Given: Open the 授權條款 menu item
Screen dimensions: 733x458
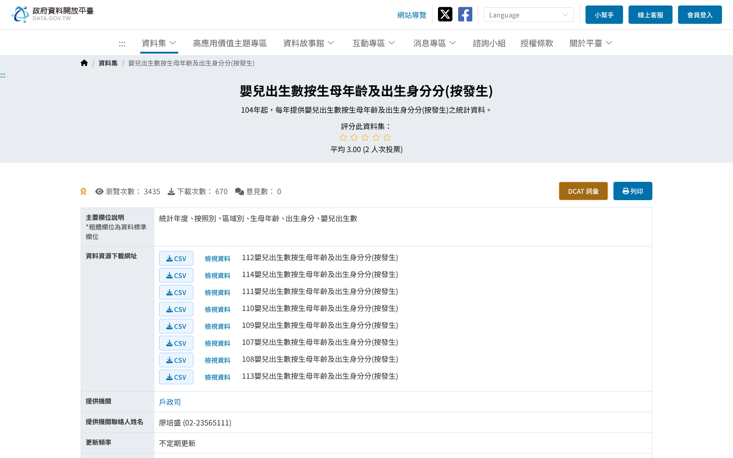Looking at the screenshot, I should (x=537, y=43).
